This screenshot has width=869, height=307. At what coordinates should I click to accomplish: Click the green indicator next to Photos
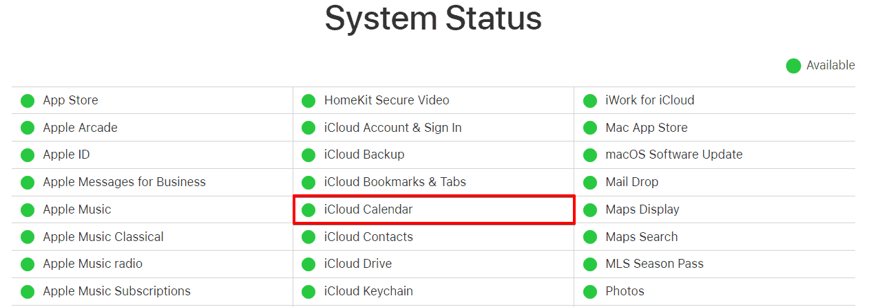tap(590, 291)
